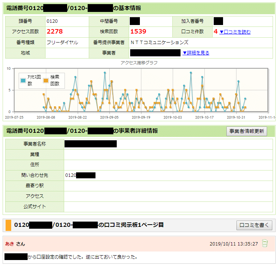Screen dimensions: 279x266
Task: Open the ▼口コミを読む link
Action: [235, 32]
